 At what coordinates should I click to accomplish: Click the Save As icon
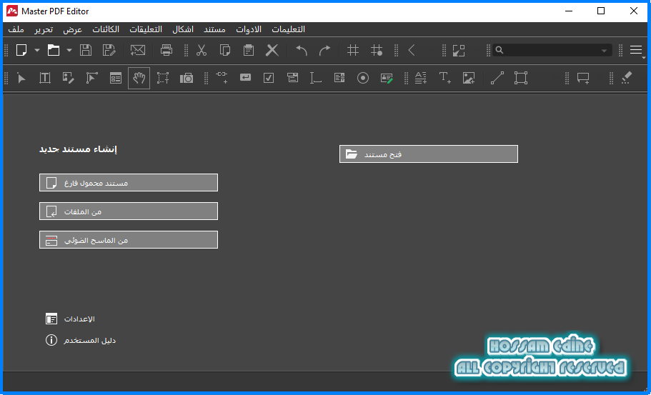point(109,50)
